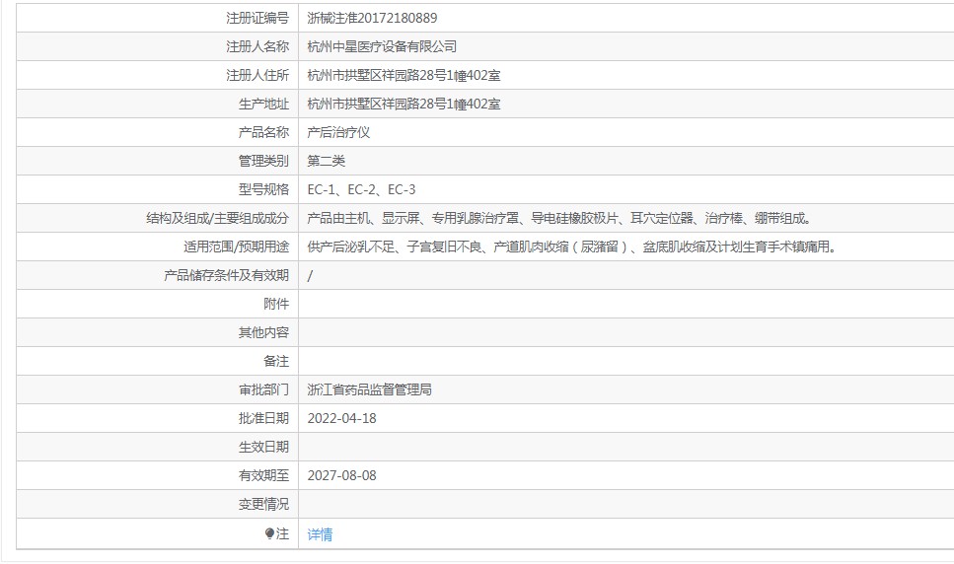Click the 批准日期 label
The image size is (954, 564).
point(263,418)
